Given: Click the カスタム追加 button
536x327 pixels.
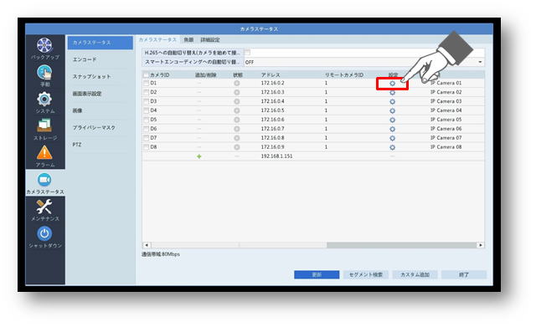Looking at the screenshot, I should point(415,275).
